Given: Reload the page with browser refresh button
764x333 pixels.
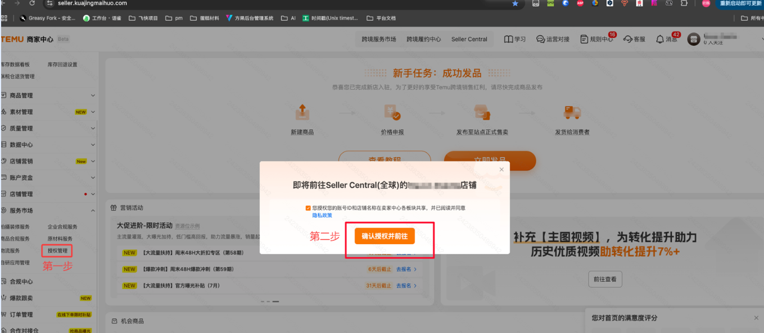Looking at the screenshot, I should click(32, 3).
